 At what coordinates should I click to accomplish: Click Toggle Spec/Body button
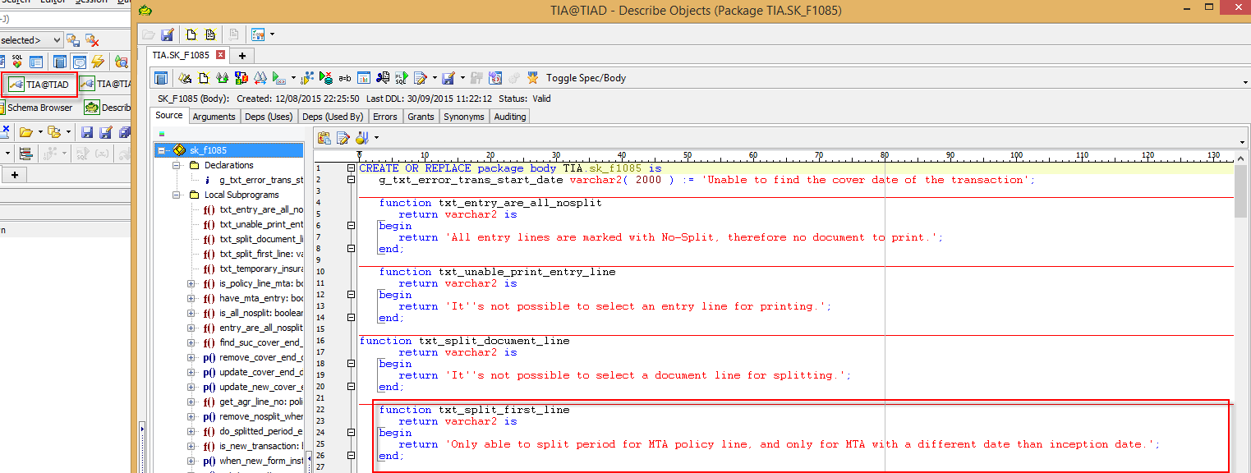tap(586, 78)
